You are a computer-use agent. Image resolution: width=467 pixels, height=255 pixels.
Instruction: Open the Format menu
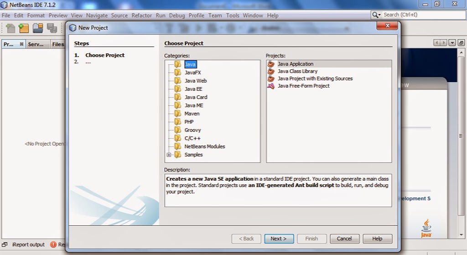click(36, 15)
